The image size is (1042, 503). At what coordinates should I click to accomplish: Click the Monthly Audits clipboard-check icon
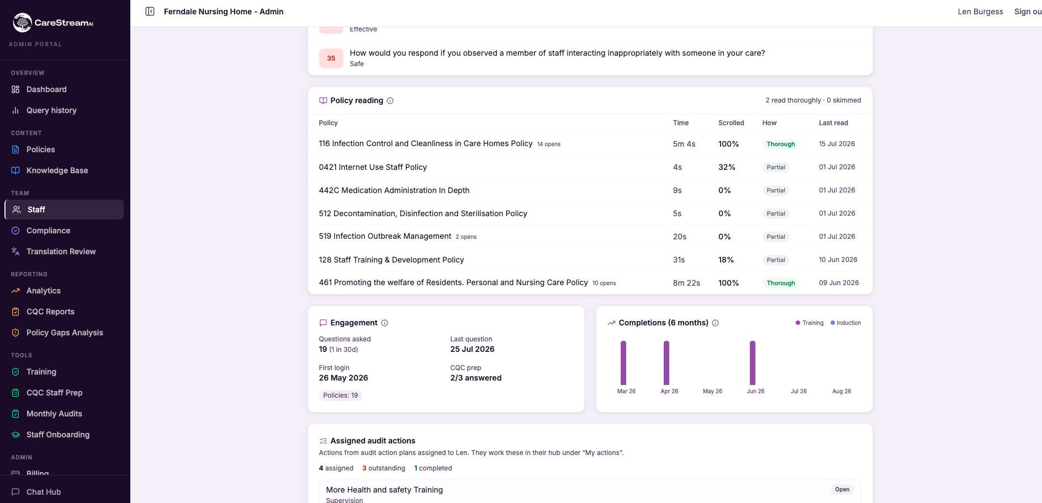pos(15,414)
